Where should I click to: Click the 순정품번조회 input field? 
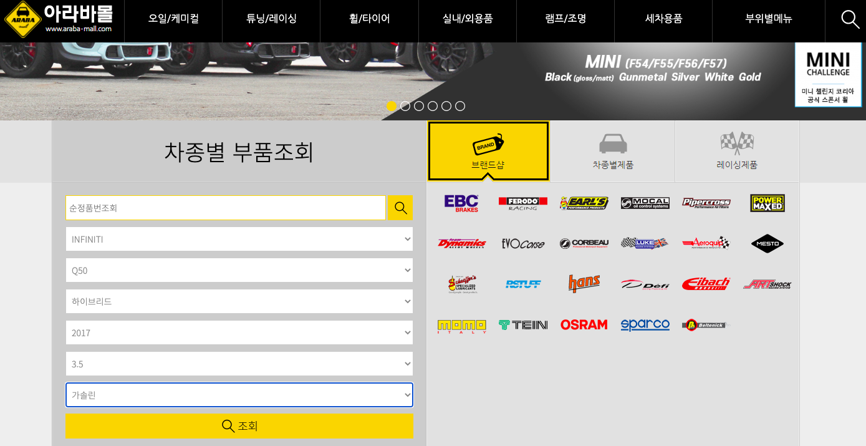click(226, 208)
